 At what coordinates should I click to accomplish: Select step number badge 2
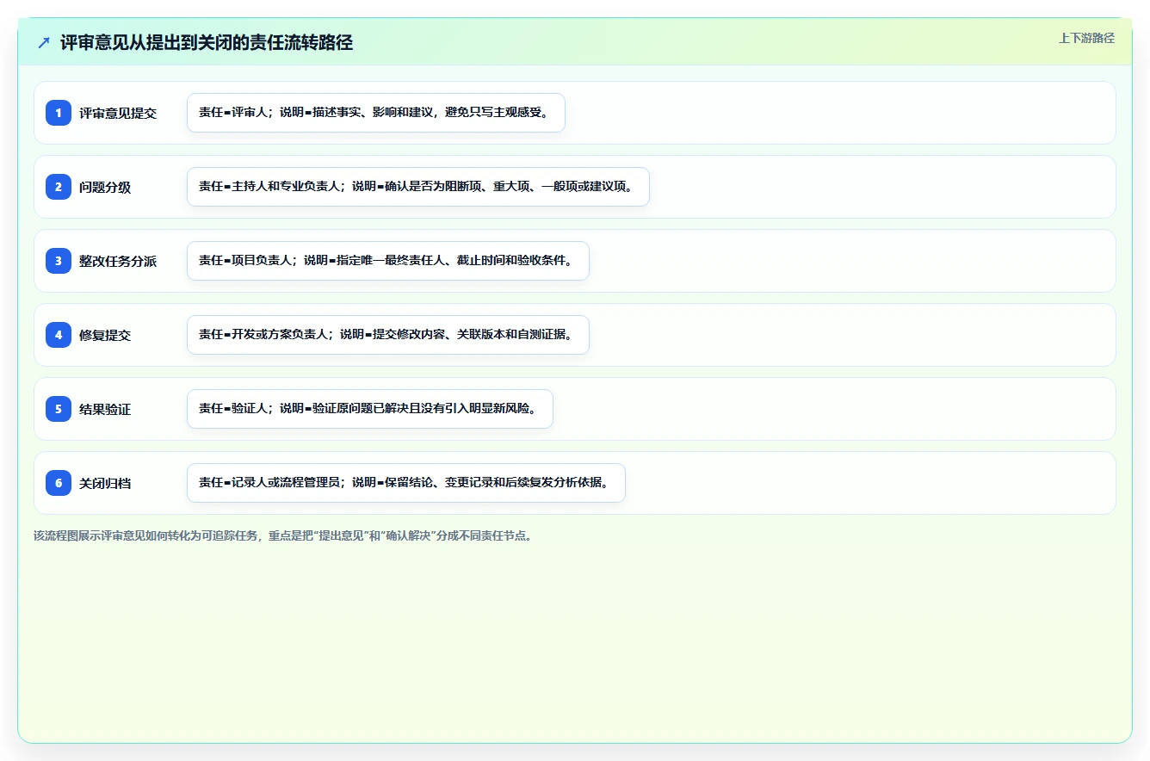tap(59, 187)
